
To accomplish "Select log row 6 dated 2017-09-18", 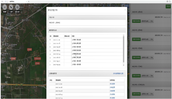I will pos(86,47).
